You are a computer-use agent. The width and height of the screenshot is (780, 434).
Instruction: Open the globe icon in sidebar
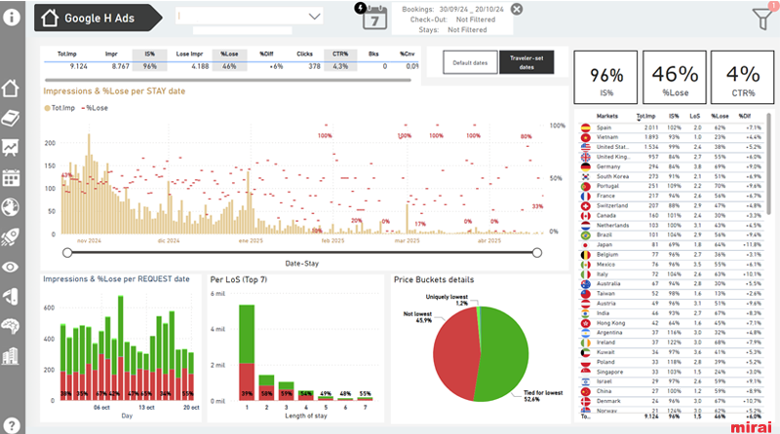11,207
